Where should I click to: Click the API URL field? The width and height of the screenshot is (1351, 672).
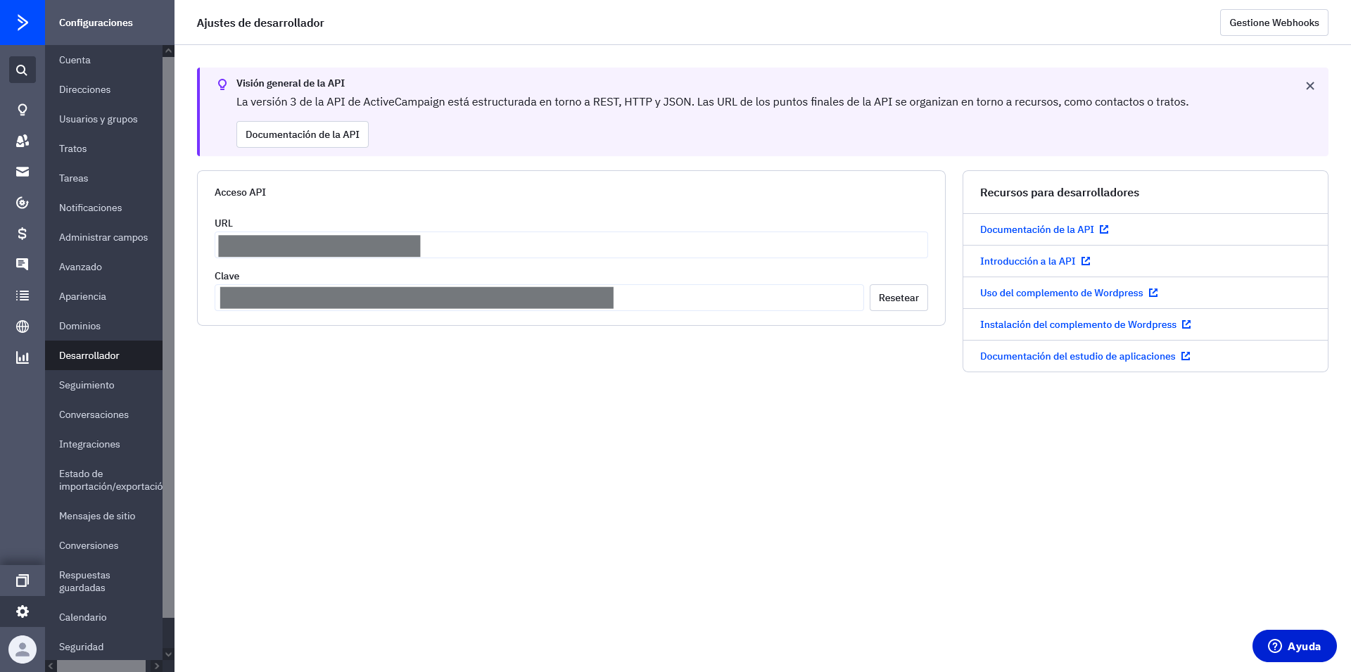(x=571, y=245)
